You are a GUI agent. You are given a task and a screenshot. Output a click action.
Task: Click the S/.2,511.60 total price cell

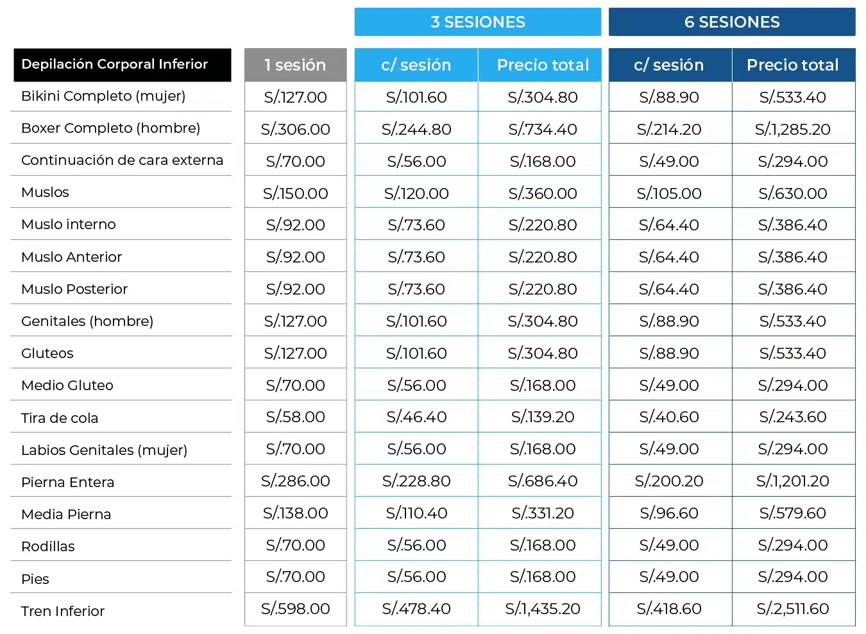coord(793,609)
